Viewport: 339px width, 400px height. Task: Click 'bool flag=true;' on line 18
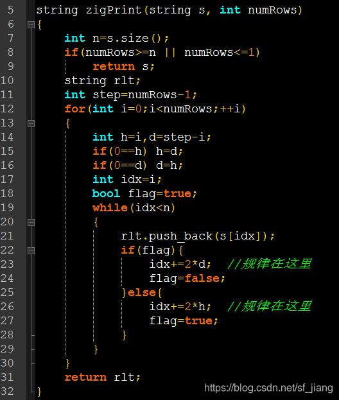coord(144,194)
